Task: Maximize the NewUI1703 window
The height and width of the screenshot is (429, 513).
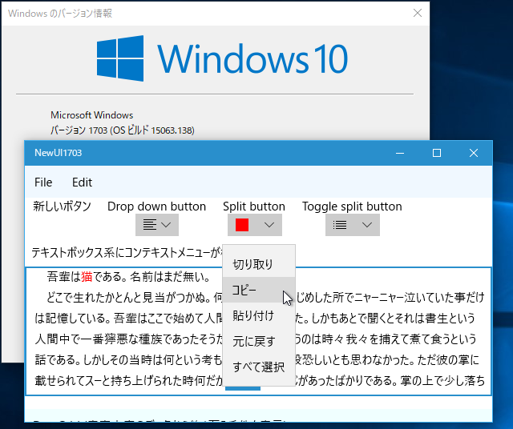Action: (437, 153)
